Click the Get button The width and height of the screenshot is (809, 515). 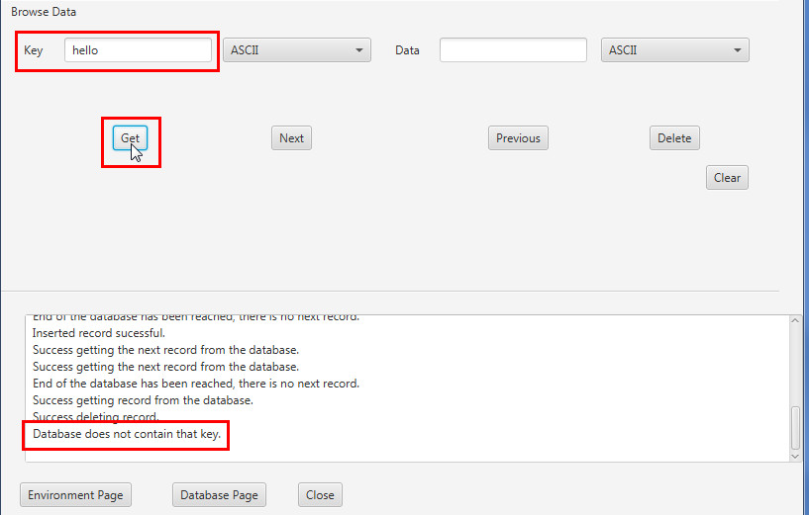click(x=130, y=138)
